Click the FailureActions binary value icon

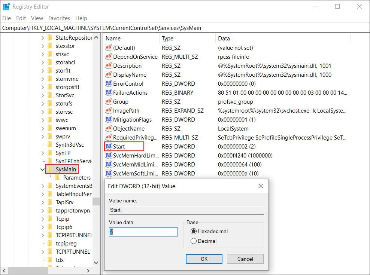point(109,93)
